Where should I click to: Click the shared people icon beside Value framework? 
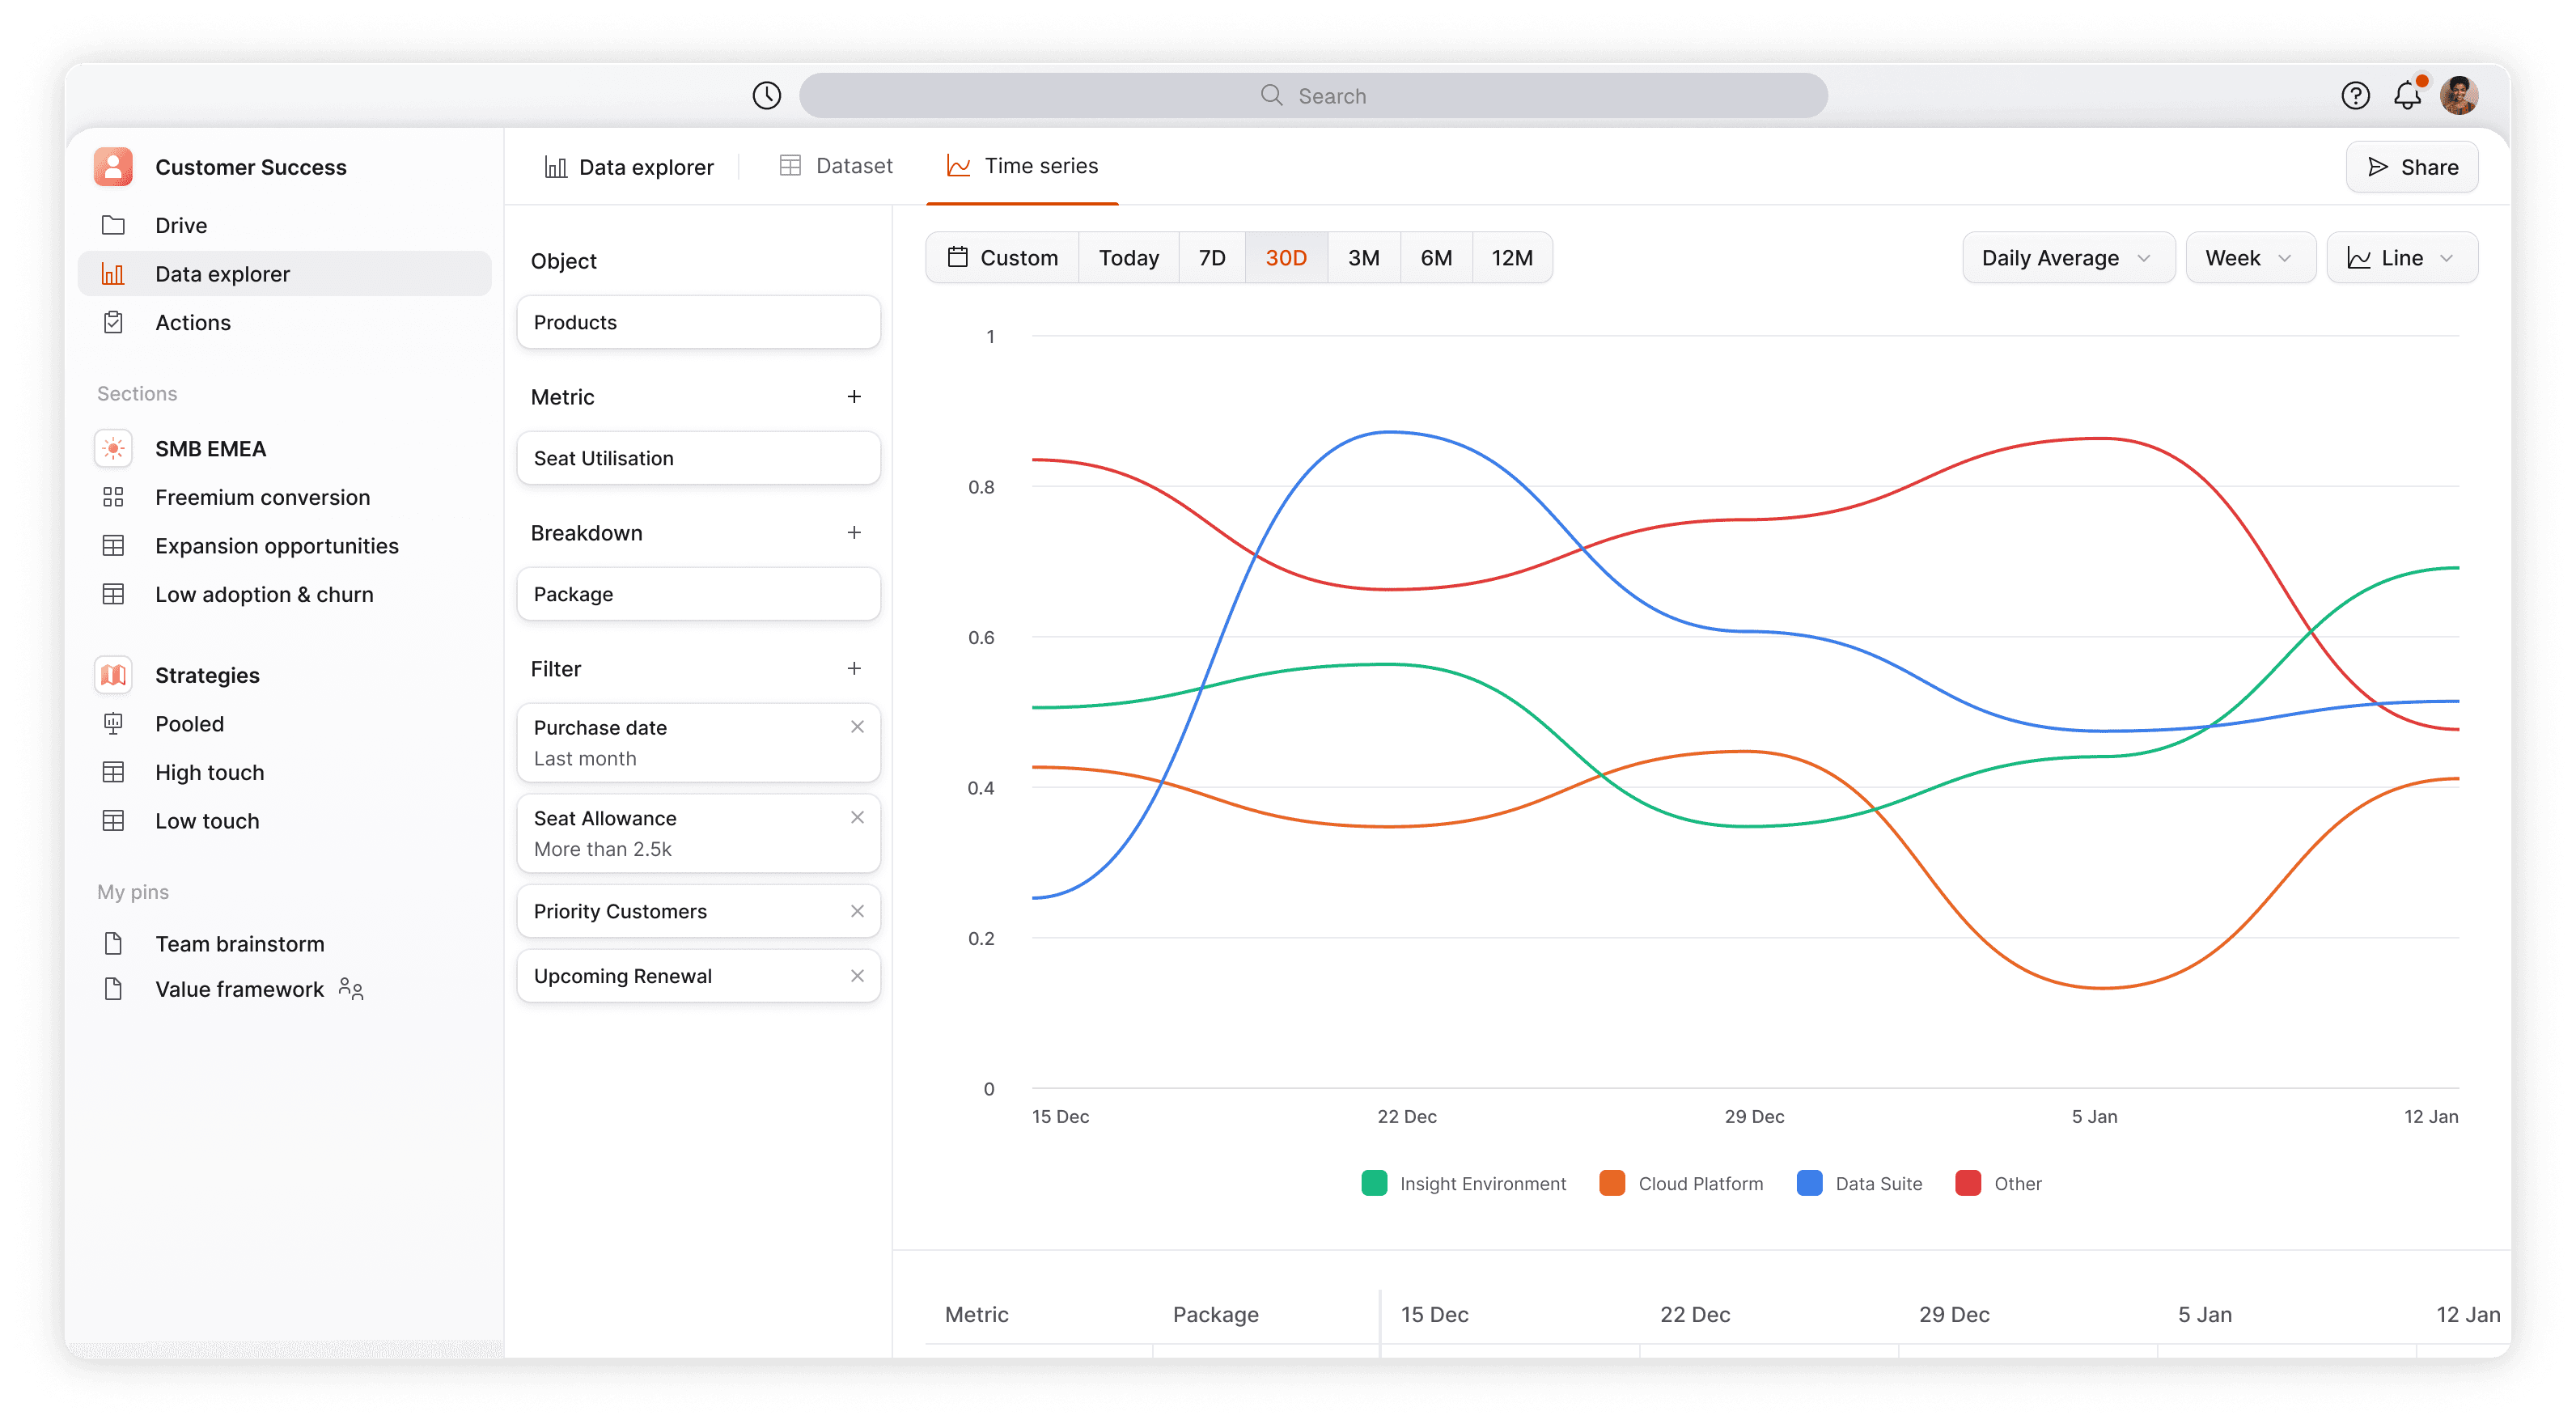coord(350,988)
